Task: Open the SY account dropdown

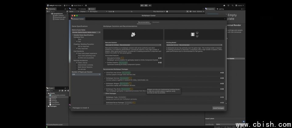Action: pos(67,5)
